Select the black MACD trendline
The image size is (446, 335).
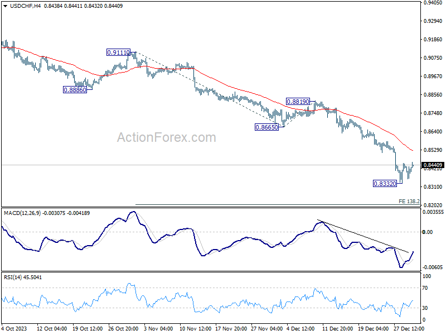point(363,236)
